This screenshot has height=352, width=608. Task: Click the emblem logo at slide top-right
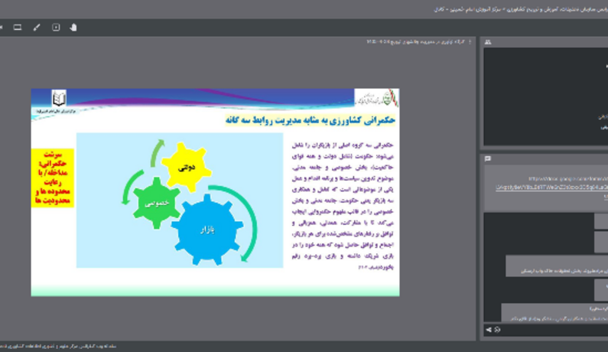click(376, 98)
